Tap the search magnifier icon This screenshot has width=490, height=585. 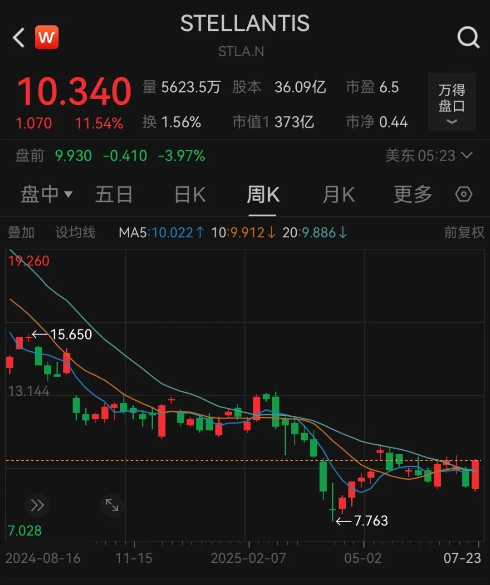click(468, 37)
